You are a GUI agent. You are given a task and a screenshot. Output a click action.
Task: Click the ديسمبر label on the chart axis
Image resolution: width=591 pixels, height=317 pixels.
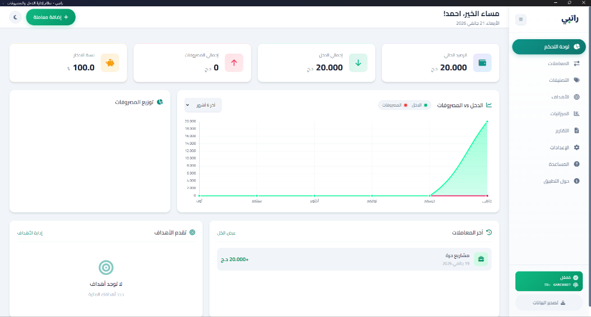tap(429, 201)
